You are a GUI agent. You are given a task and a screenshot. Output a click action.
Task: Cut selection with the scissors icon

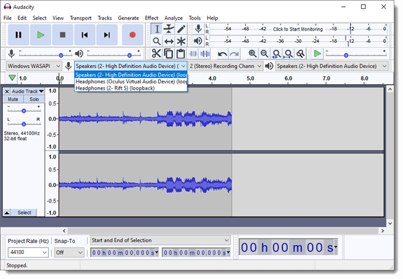click(156, 54)
